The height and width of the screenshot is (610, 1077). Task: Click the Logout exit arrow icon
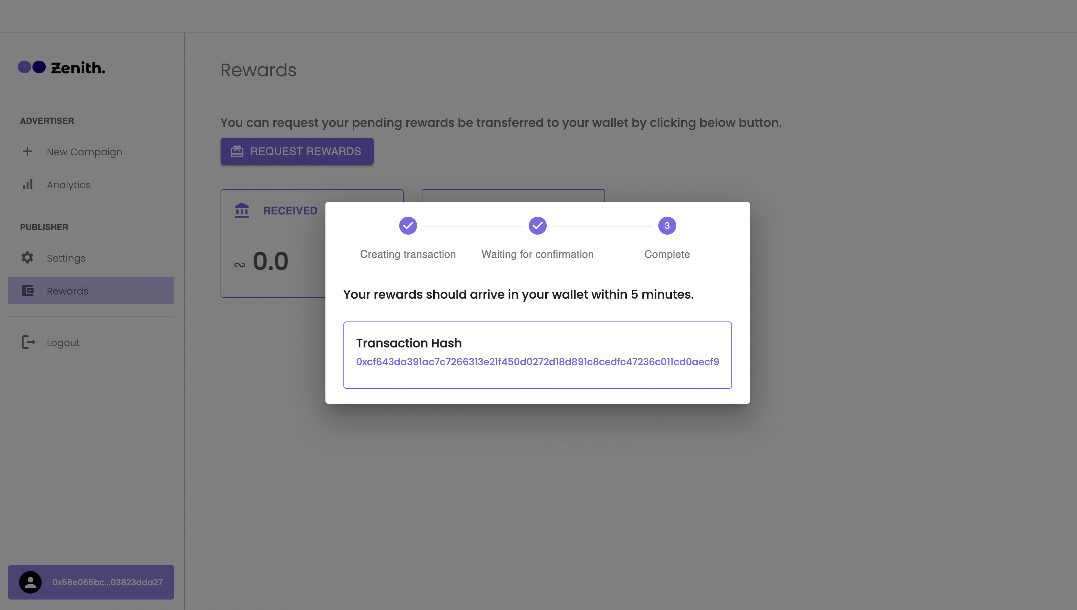[x=28, y=342]
